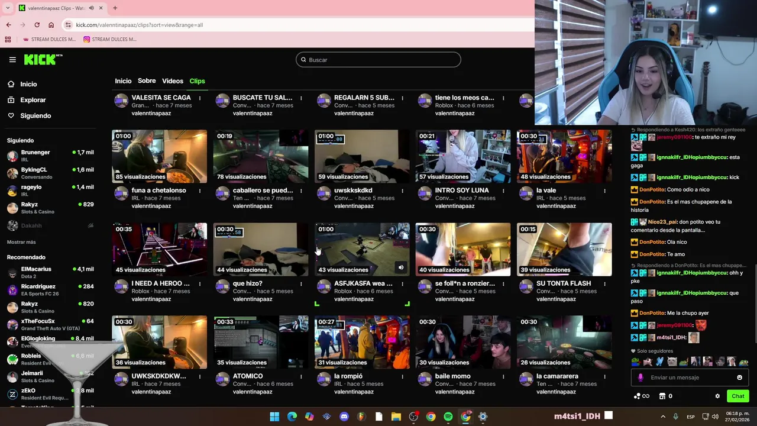Open the first STREAM DULCES M... bookmark
Viewport: 757px width, 426px height.
pos(48,39)
